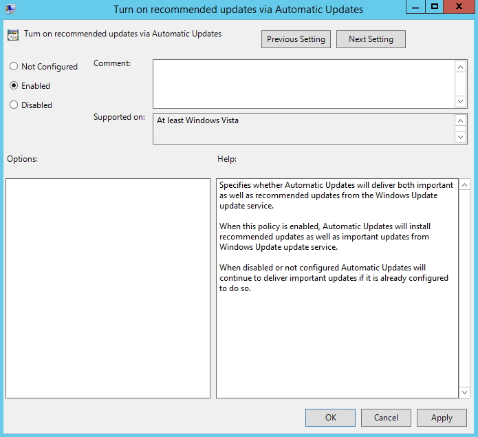The image size is (478, 437).
Task: Click the paragraph 'When disabled or not configured'
Action: pos(334,278)
